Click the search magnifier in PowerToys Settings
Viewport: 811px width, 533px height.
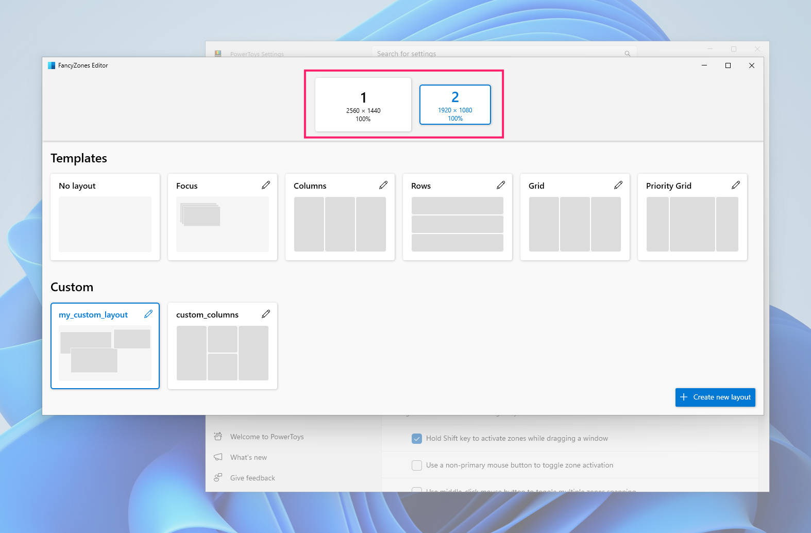click(628, 54)
